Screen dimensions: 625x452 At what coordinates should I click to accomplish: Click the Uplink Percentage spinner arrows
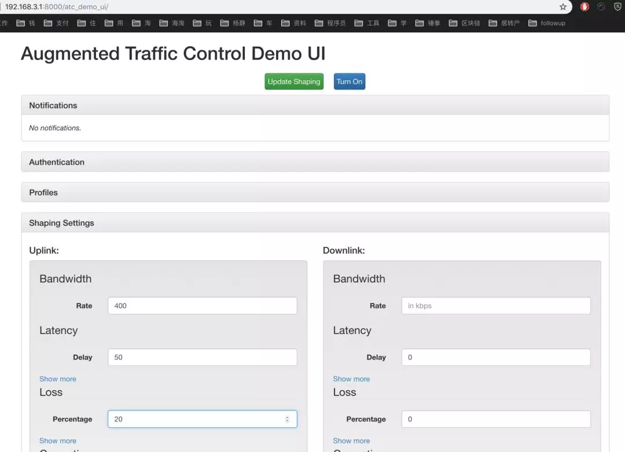click(287, 419)
